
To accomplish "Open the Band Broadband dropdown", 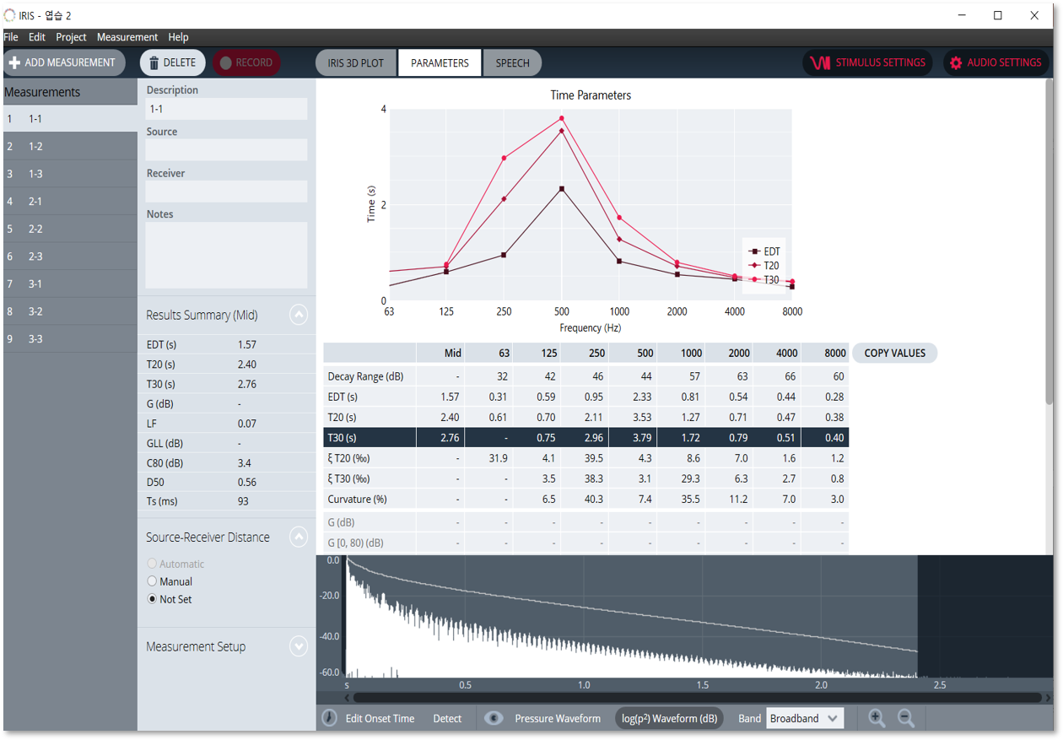I will 805,718.
